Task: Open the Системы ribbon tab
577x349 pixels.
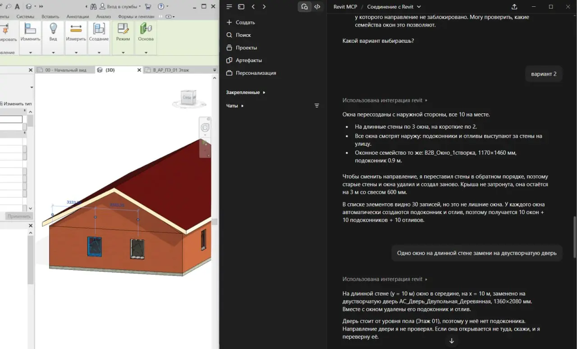Action: 25,17
